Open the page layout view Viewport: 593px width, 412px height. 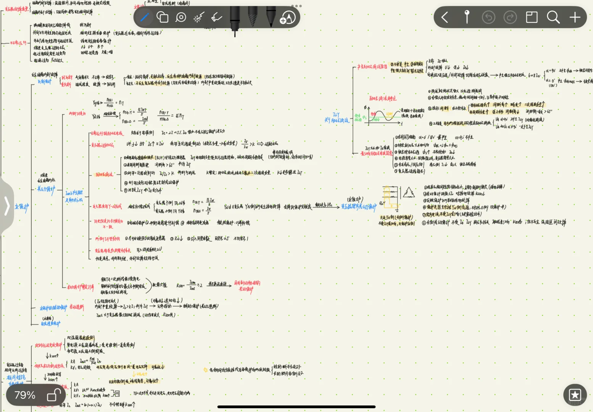[532, 17]
